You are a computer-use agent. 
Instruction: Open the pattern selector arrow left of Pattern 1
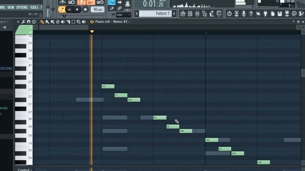pyautogui.click(x=137, y=14)
